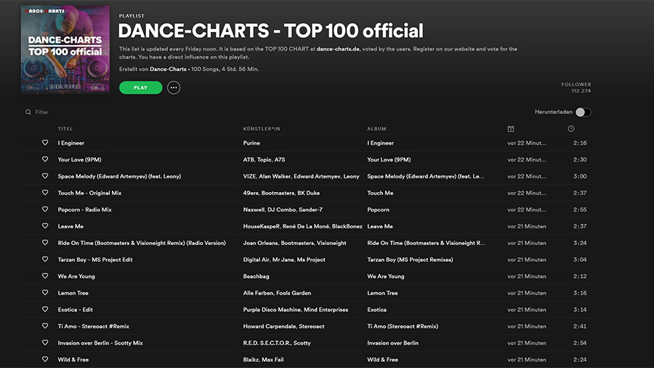Viewport: 654px width, 368px height.
Task: Open Dance-Charts creator profile link
Action: 168,69
